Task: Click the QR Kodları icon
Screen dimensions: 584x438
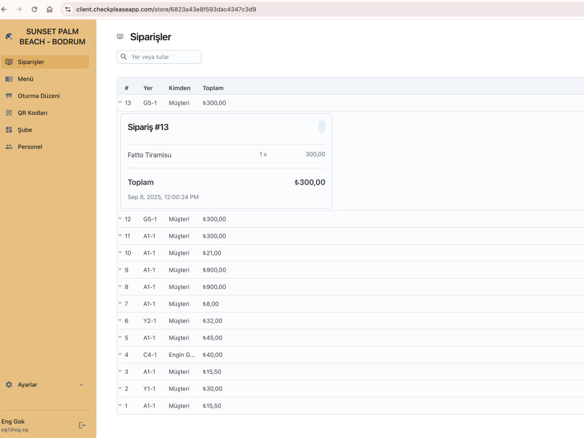Action: (x=9, y=113)
